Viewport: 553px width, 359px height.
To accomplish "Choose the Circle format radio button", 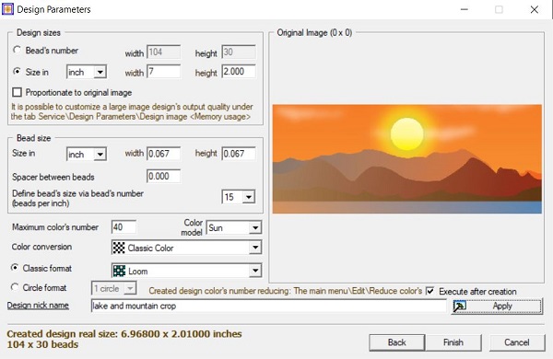I will (15, 287).
